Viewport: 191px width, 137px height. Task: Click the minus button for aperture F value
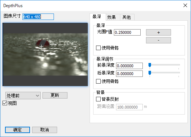click(x=159, y=40)
